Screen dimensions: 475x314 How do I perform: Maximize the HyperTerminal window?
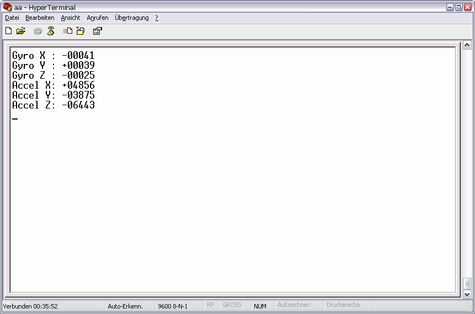[x=459, y=7]
